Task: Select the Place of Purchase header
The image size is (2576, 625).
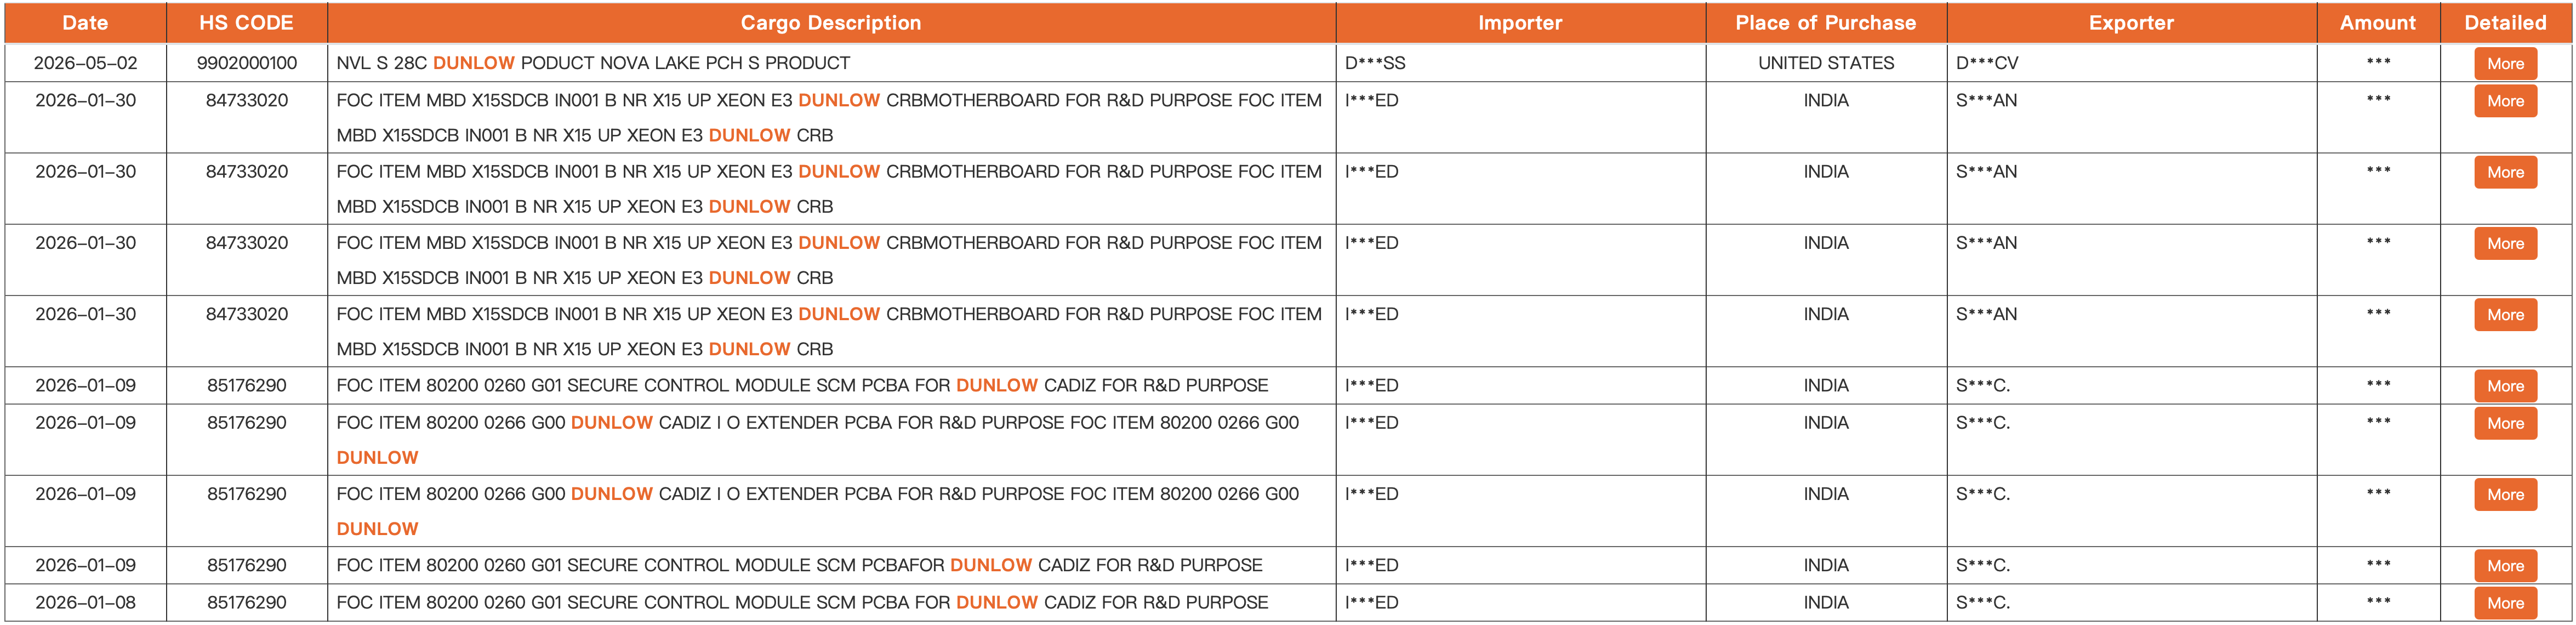Action: coord(1826,23)
